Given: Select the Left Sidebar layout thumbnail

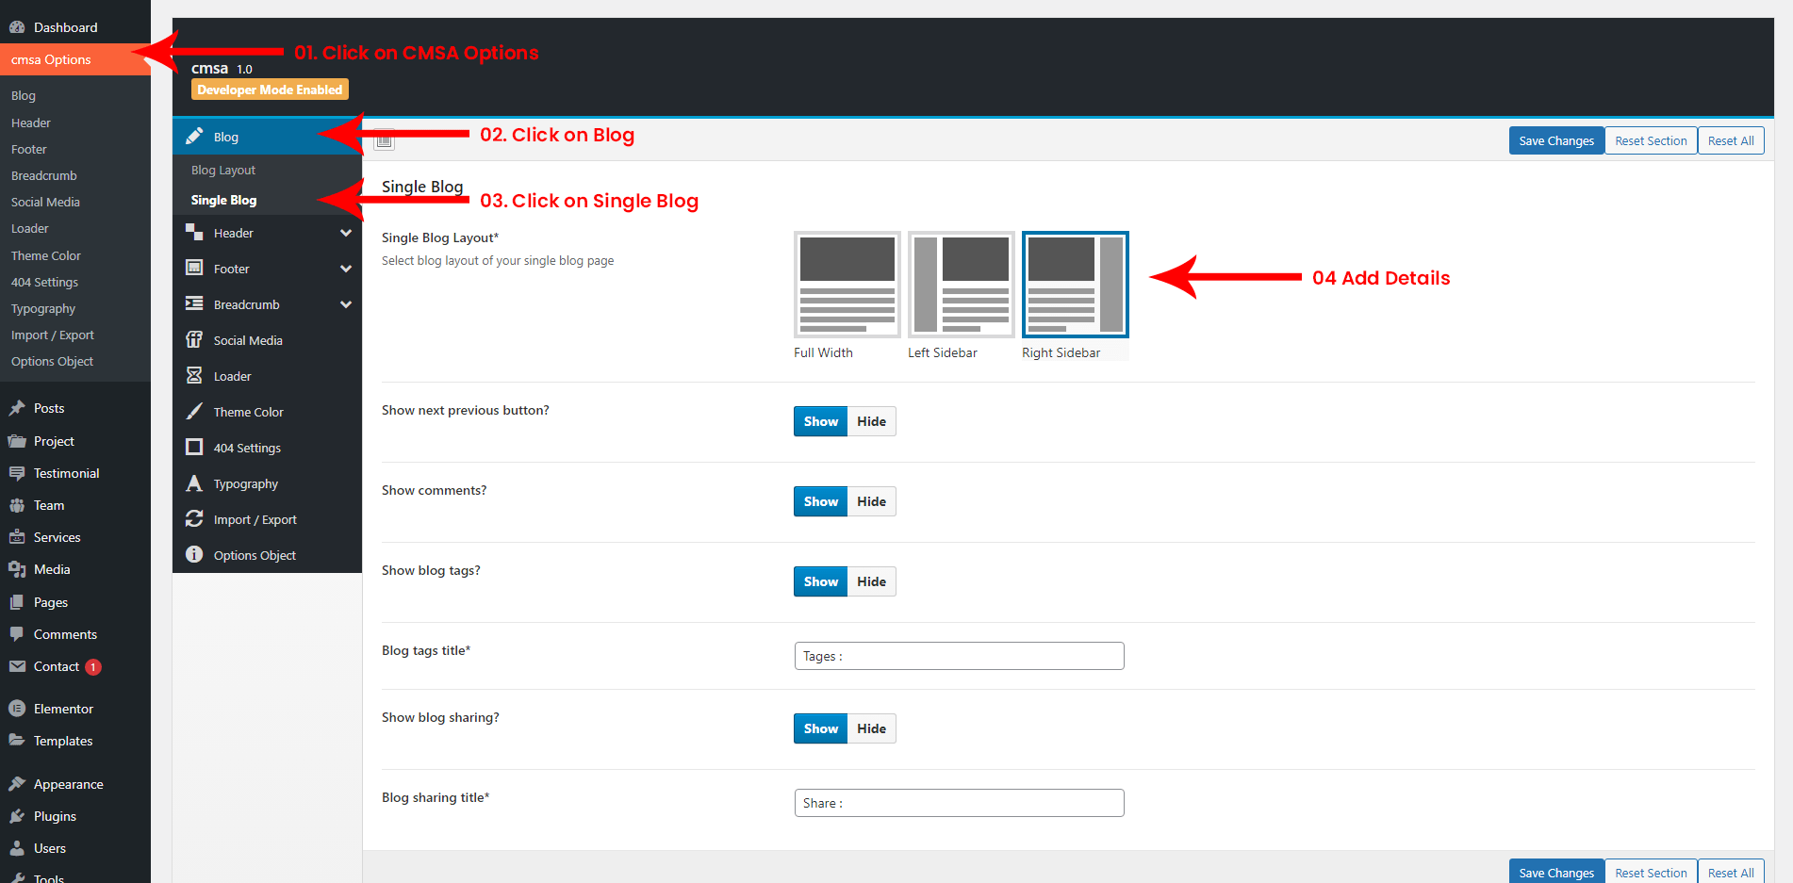Looking at the screenshot, I should point(961,285).
